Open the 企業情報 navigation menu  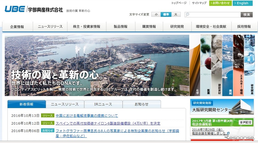point(17,27)
